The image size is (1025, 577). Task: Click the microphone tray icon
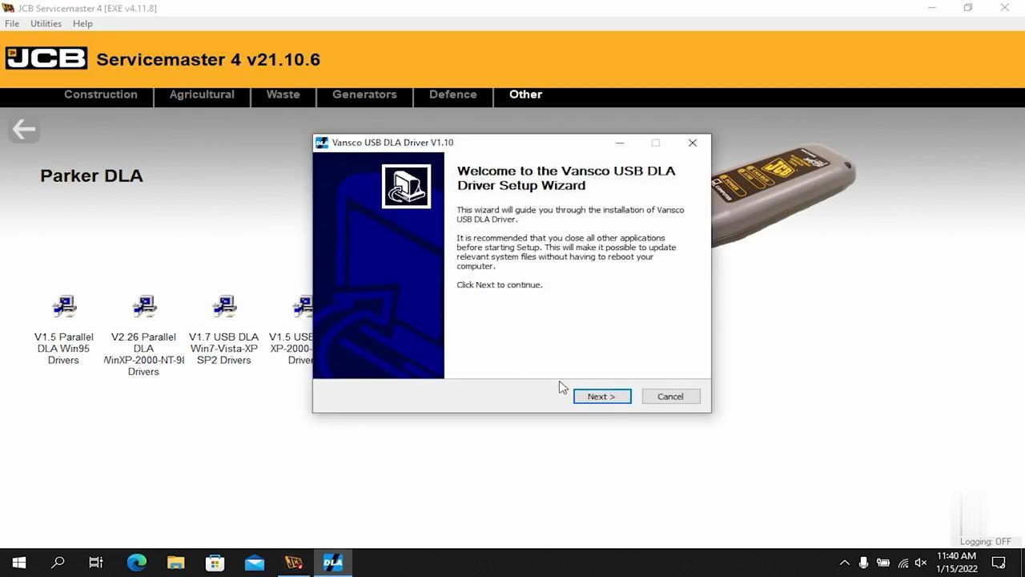point(863,563)
